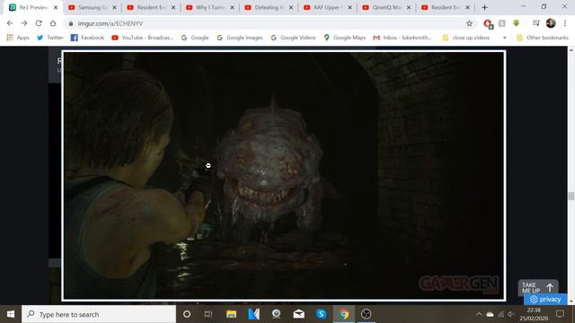Viewport: 575px width, 323px height.
Task: Open the volume tray icon
Action: [x=511, y=314]
